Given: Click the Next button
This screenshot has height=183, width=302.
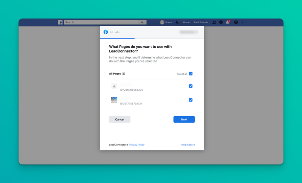Looking at the screenshot, I should click(x=184, y=119).
